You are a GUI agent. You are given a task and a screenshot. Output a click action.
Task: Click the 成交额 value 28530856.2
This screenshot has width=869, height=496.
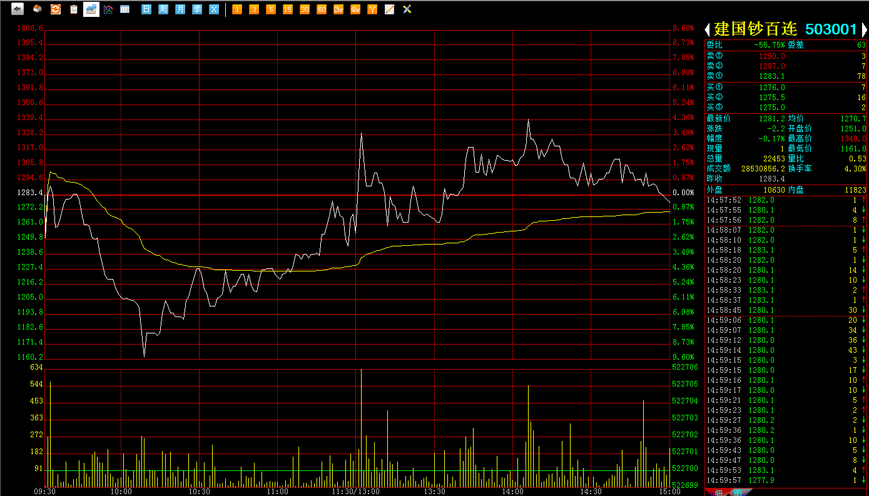(x=763, y=169)
